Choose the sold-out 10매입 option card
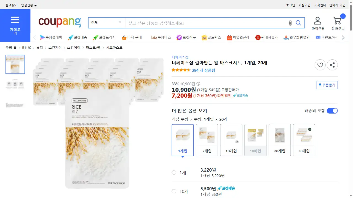Image resolution: width=353 pixels, height=198 pixels. (x=255, y=140)
